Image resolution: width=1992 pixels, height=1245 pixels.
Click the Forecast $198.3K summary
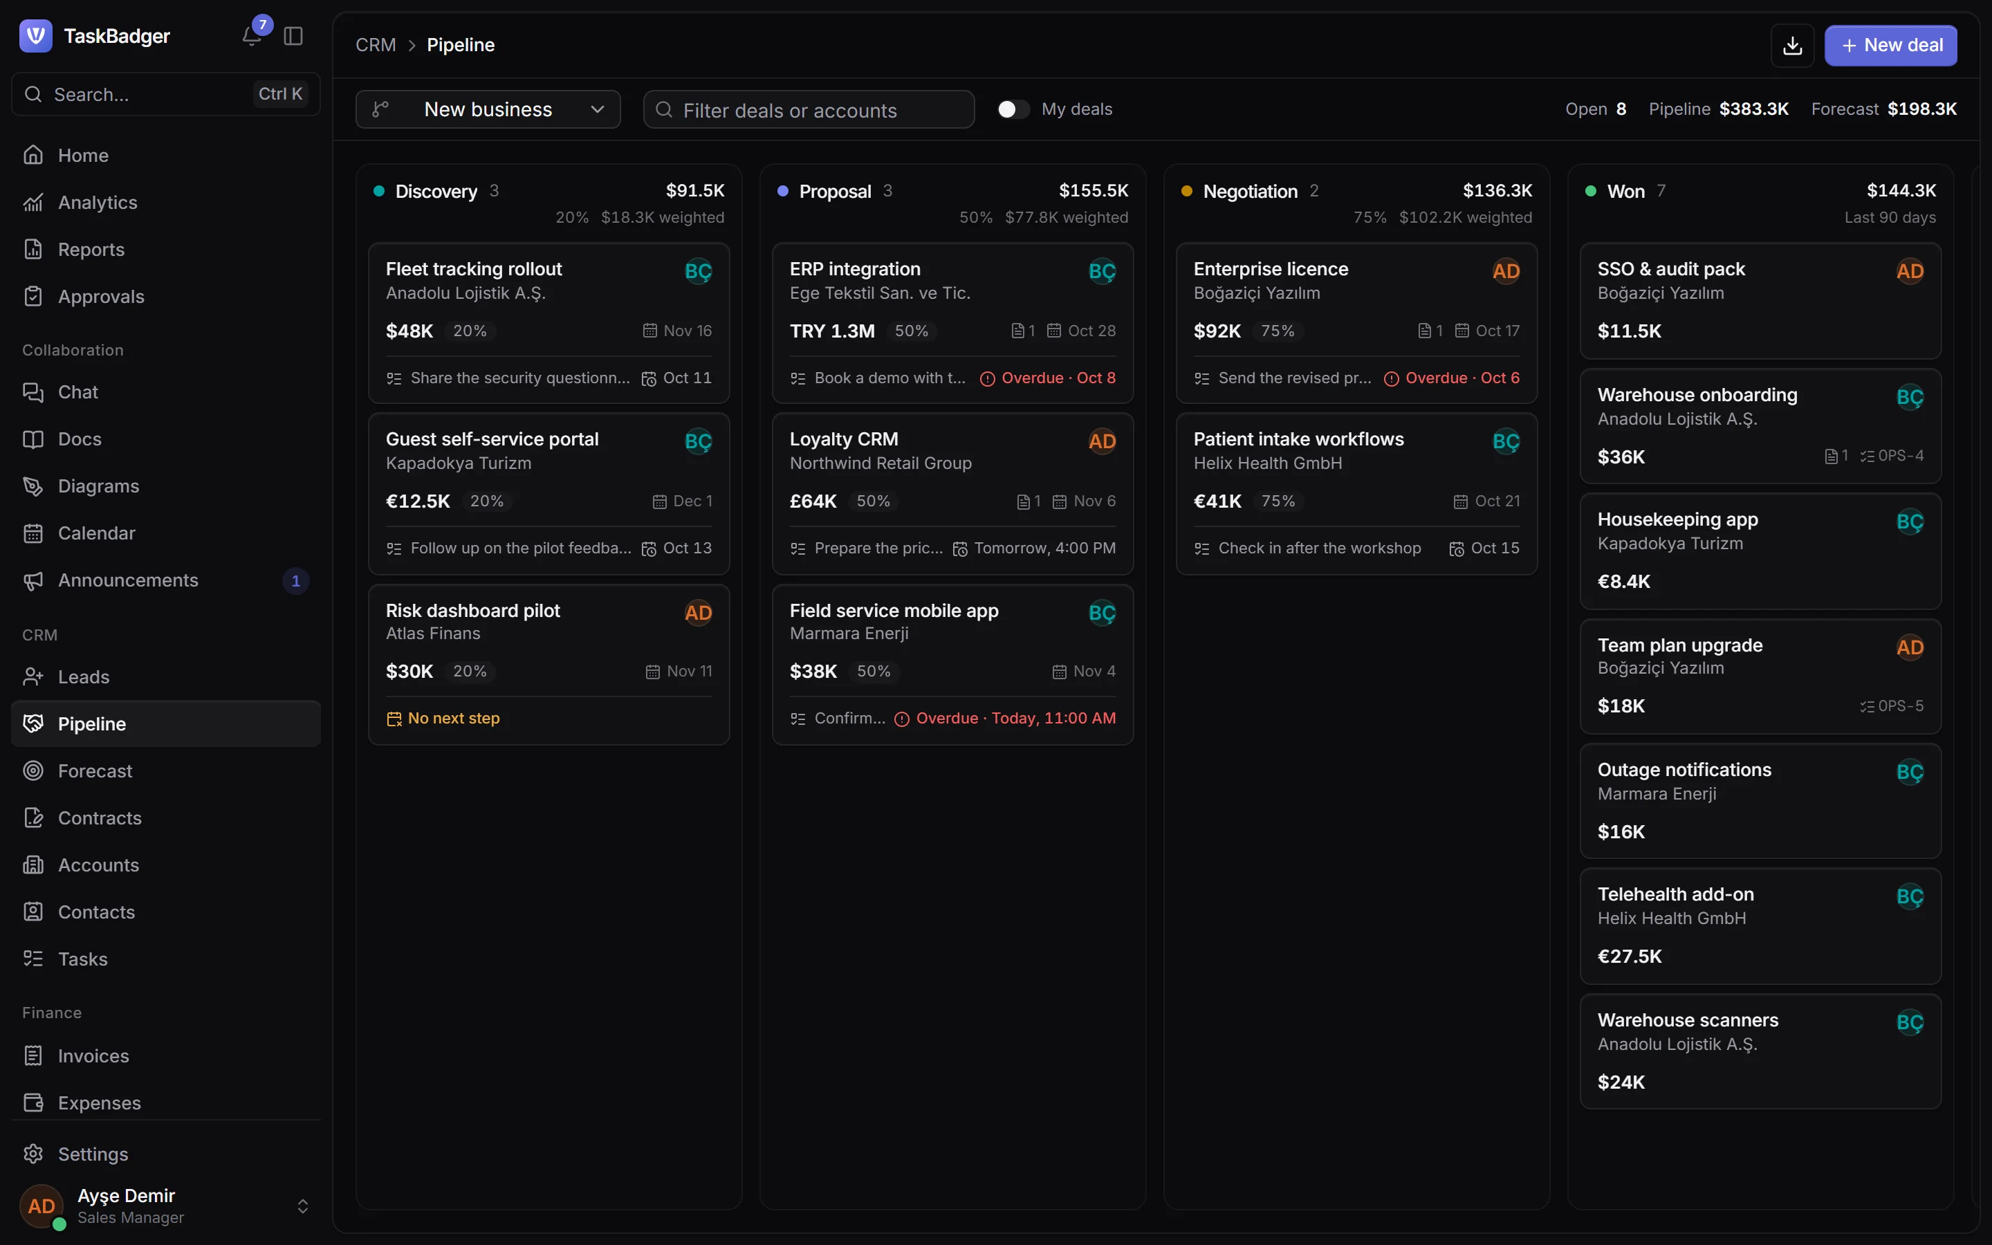click(1883, 109)
